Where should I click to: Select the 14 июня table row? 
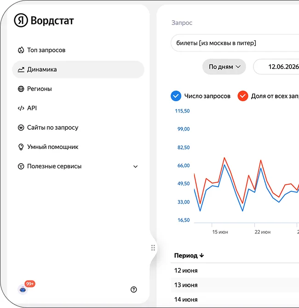click(235, 299)
